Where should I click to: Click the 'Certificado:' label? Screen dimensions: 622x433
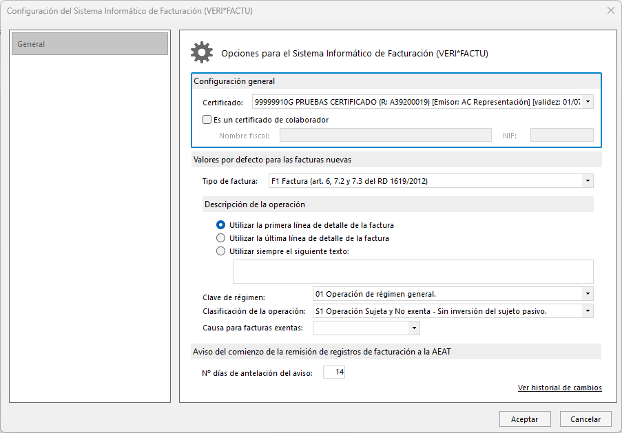pos(223,103)
